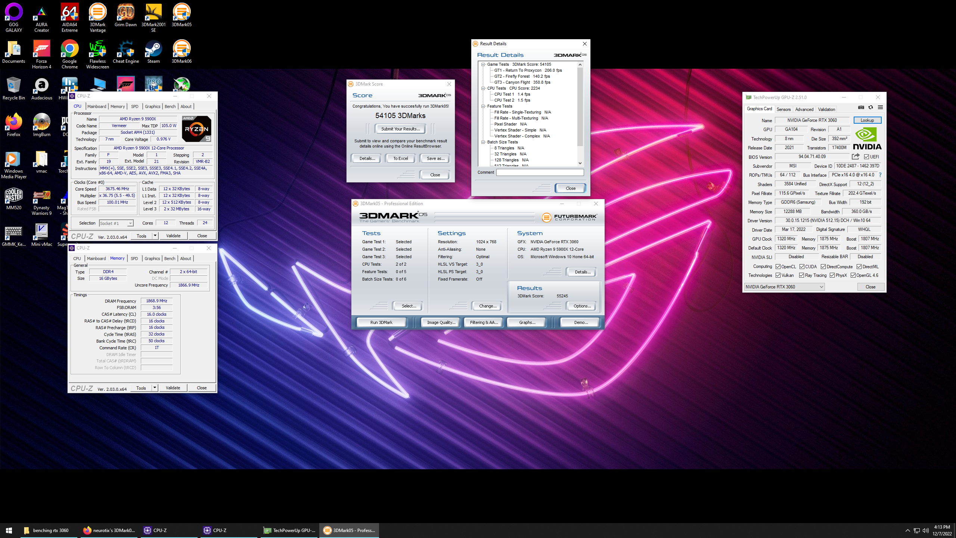The image size is (956, 538).
Task: Open GPU selector dropdown in GPU-Z
Action: point(784,287)
